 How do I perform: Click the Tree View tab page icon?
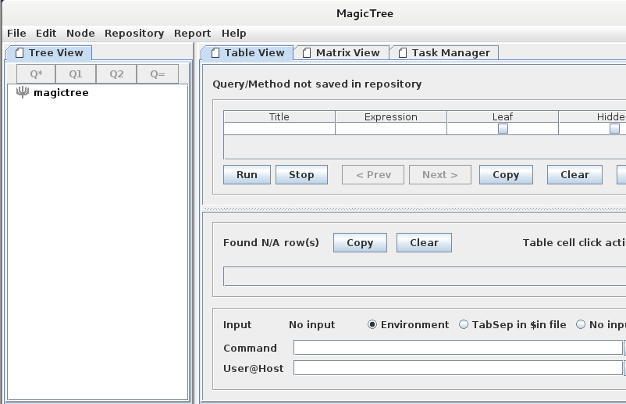tap(20, 53)
